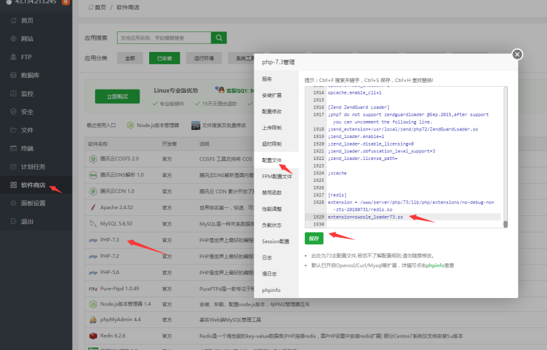Screen dimensions: 547x350
Task: Click the 文件搜索及批量修改 icon
Action: coord(196,125)
